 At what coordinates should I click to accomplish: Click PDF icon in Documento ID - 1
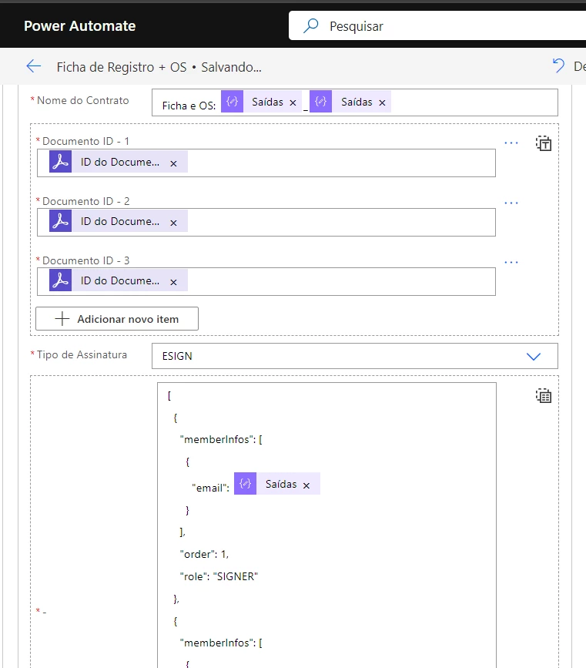pyautogui.click(x=61, y=162)
